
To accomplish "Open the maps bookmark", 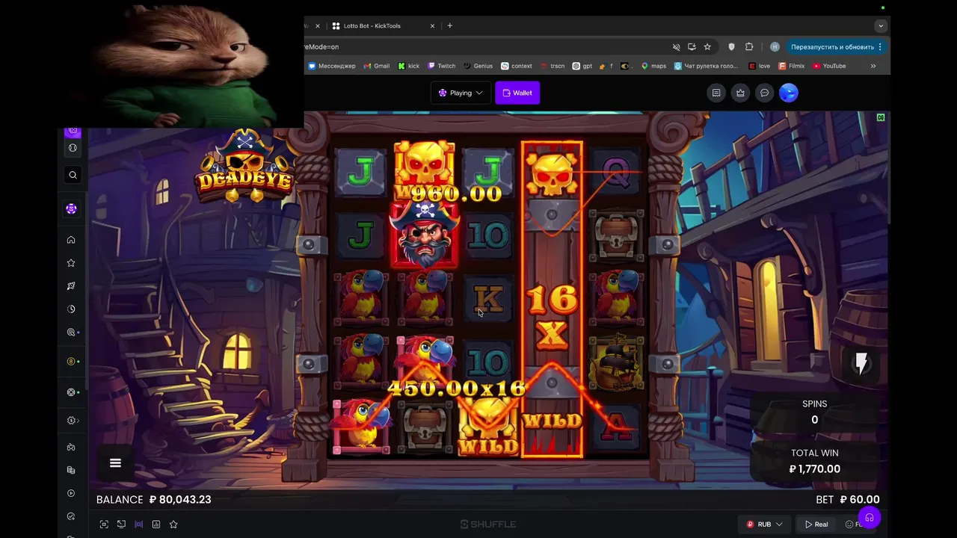I will tap(653, 66).
